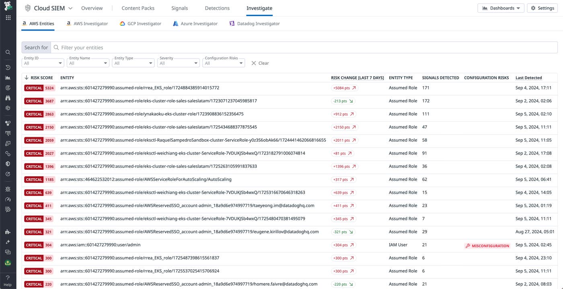Clear all entity filters
This screenshot has width=563, height=289.
tap(259, 63)
